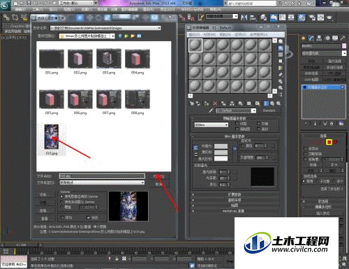Click the teapot Render Production icon

pyautogui.click(x=329, y=17)
